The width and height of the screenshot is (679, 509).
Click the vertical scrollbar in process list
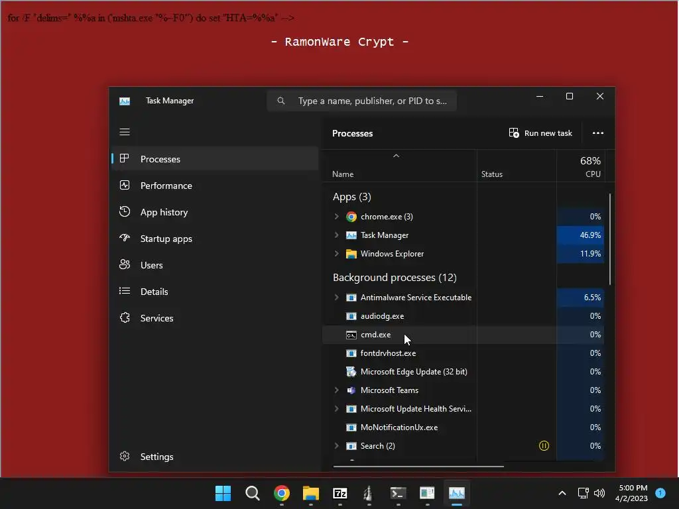click(x=610, y=239)
